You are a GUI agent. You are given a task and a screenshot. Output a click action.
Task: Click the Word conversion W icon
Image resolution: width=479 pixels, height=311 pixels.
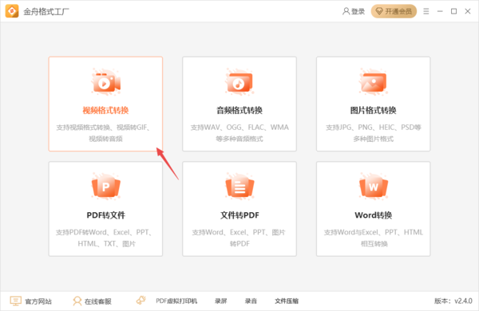click(x=374, y=186)
